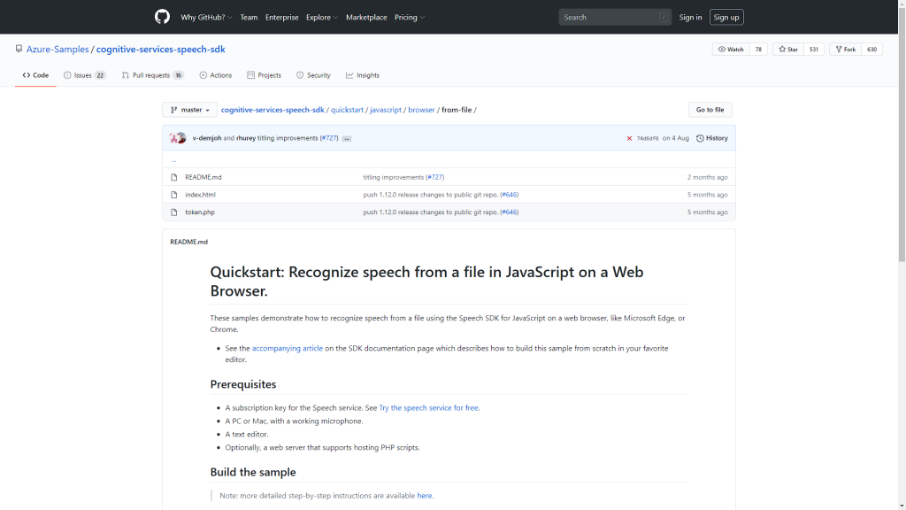The image size is (906, 510).
Task: Navigate to cognitive-services-speech-sdk breadcrumb
Action: [273, 110]
